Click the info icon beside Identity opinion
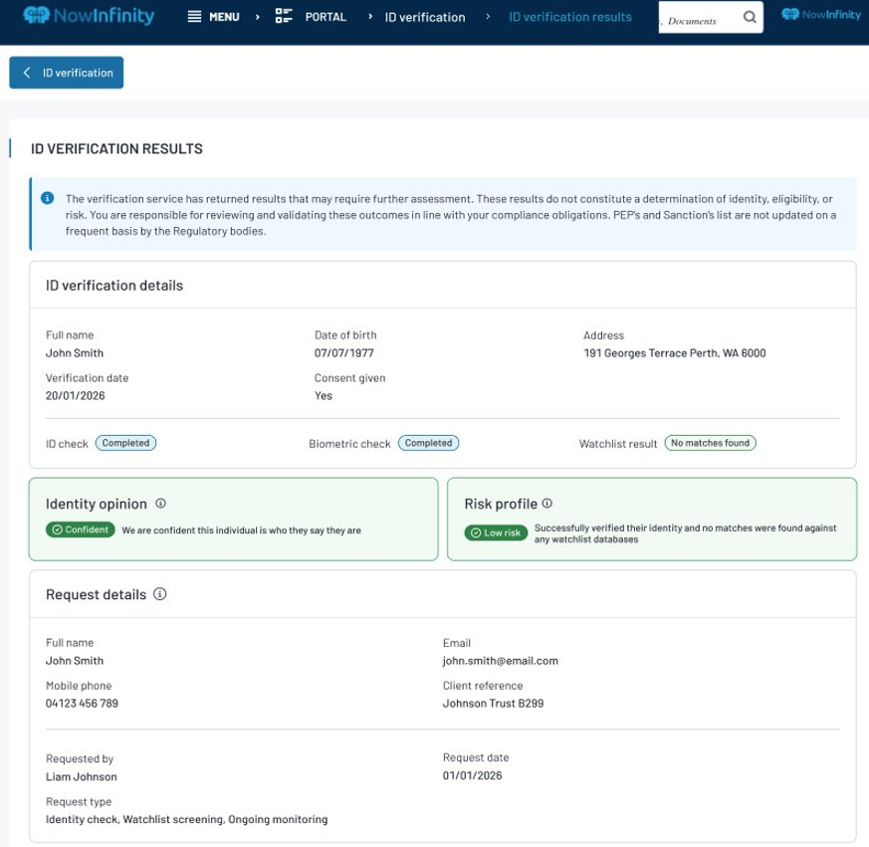The height and width of the screenshot is (847, 869). click(x=161, y=504)
